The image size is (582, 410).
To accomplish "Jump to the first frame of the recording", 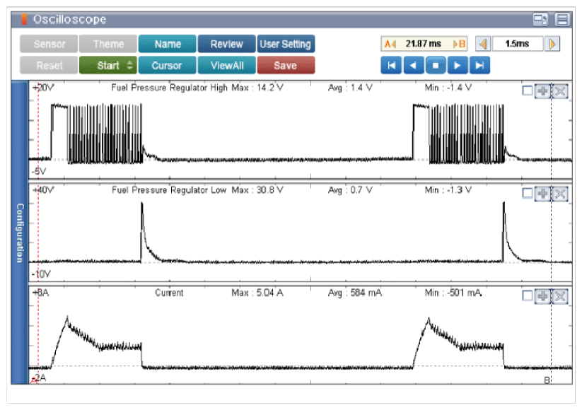I will tap(391, 66).
